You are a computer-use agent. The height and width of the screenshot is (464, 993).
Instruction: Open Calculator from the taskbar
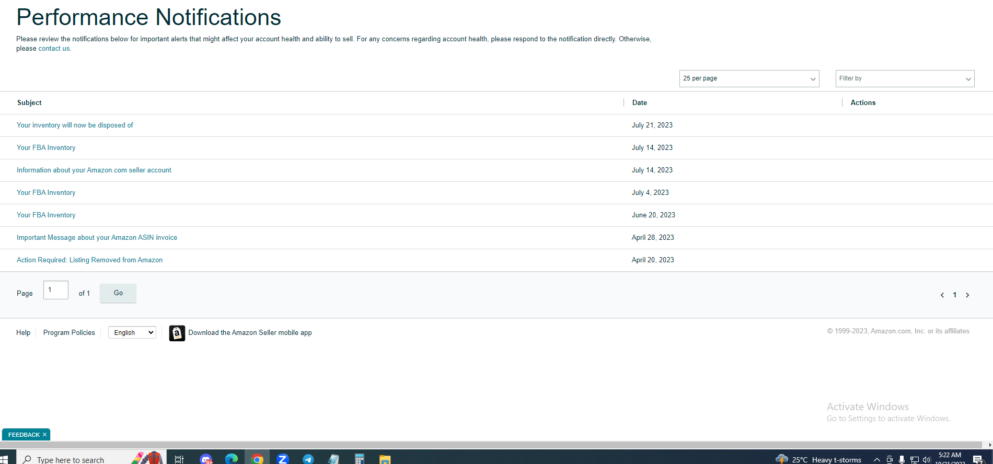point(359,459)
